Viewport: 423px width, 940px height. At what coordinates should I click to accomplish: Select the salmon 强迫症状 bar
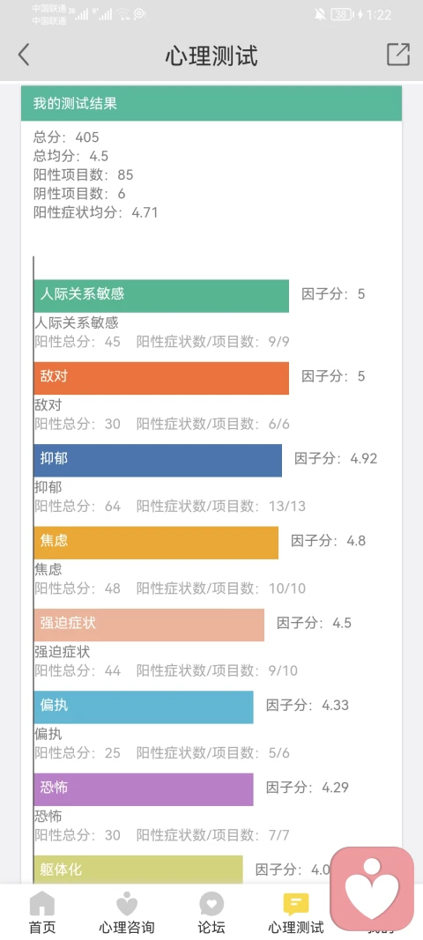point(149,625)
